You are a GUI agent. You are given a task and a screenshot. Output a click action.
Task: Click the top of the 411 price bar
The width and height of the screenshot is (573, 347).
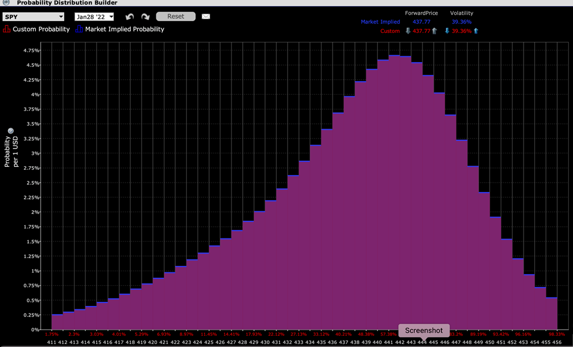[x=57, y=315]
